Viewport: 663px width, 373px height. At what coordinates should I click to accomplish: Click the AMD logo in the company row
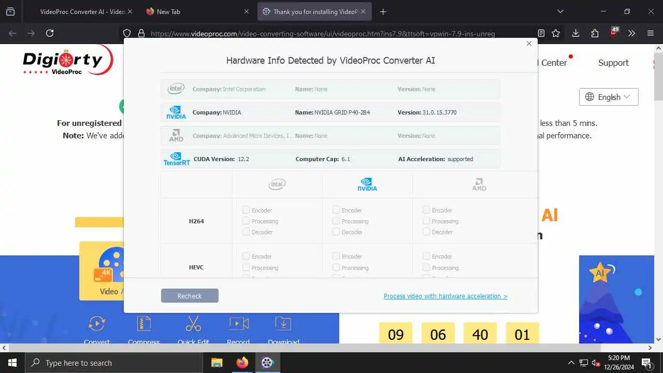[176, 136]
